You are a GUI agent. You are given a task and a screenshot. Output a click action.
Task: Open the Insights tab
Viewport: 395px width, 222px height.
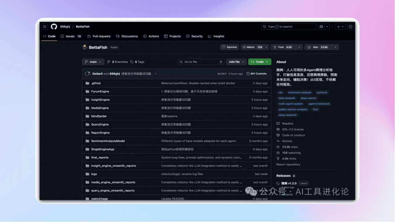click(216, 36)
